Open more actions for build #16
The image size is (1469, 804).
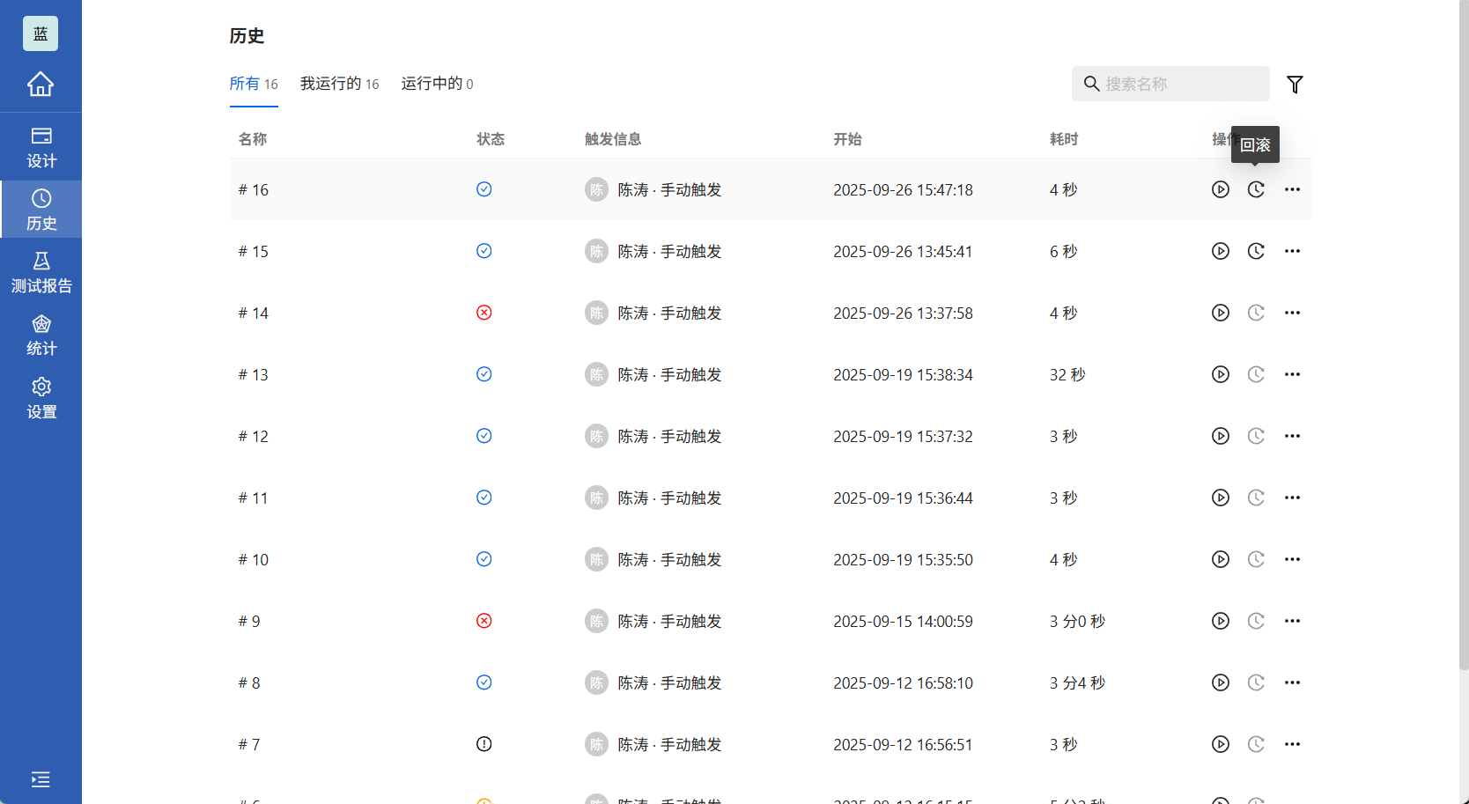point(1292,189)
